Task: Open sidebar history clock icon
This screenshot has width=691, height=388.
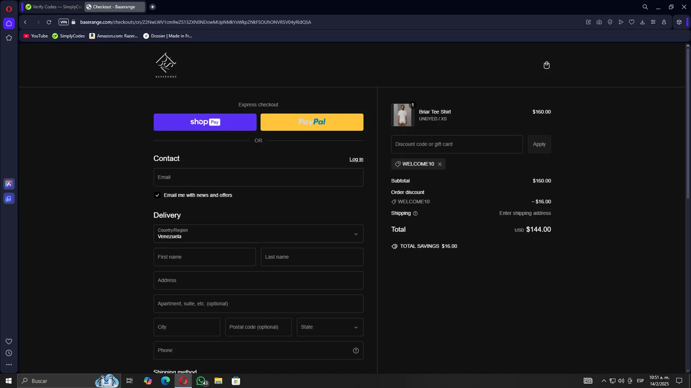Action: pyautogui.click(x=9, y=353)
